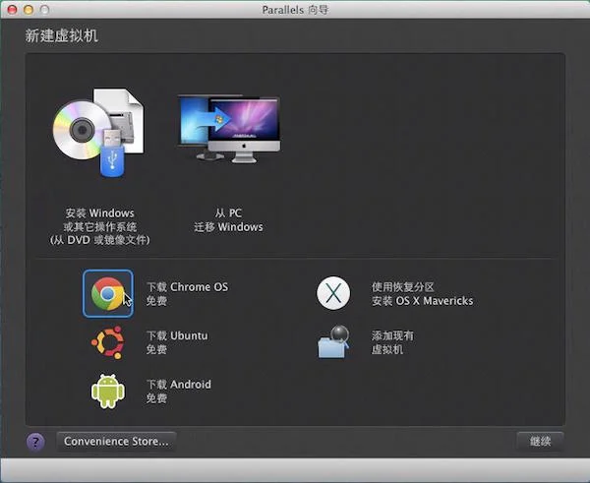Click the Android robot icon
This screenshot has height=483, width=590.
(108, 392)
